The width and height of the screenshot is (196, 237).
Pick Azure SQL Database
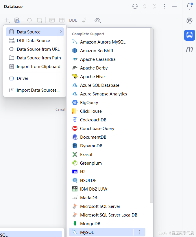coord(107,85)
